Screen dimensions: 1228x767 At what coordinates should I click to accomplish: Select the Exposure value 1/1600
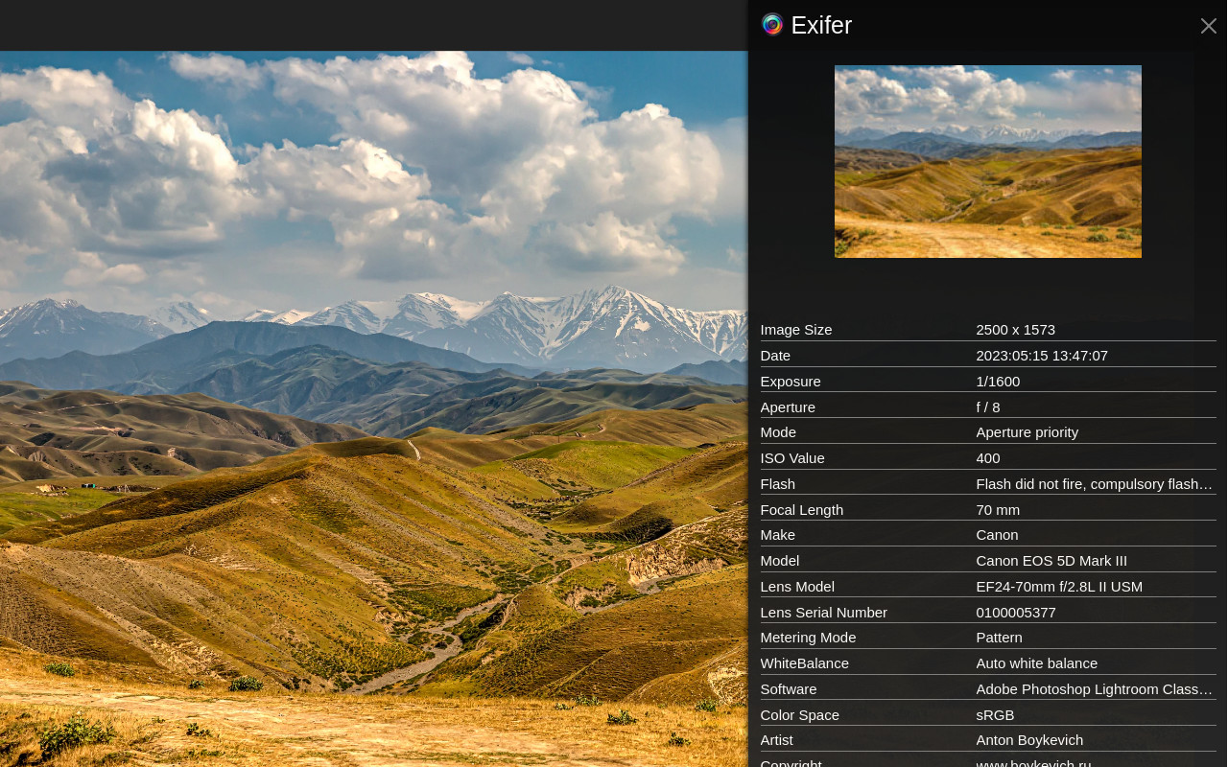coord(998,382)
